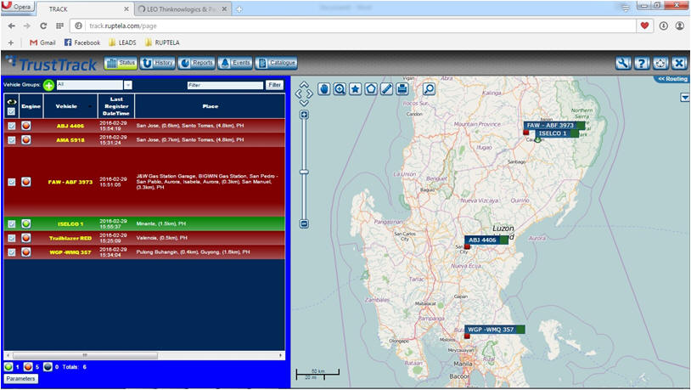The height and width of the screenshot is (390, 691).
Task: Add vehicle group with green plus
Action: pyautogui.click(x=48, y=85)
